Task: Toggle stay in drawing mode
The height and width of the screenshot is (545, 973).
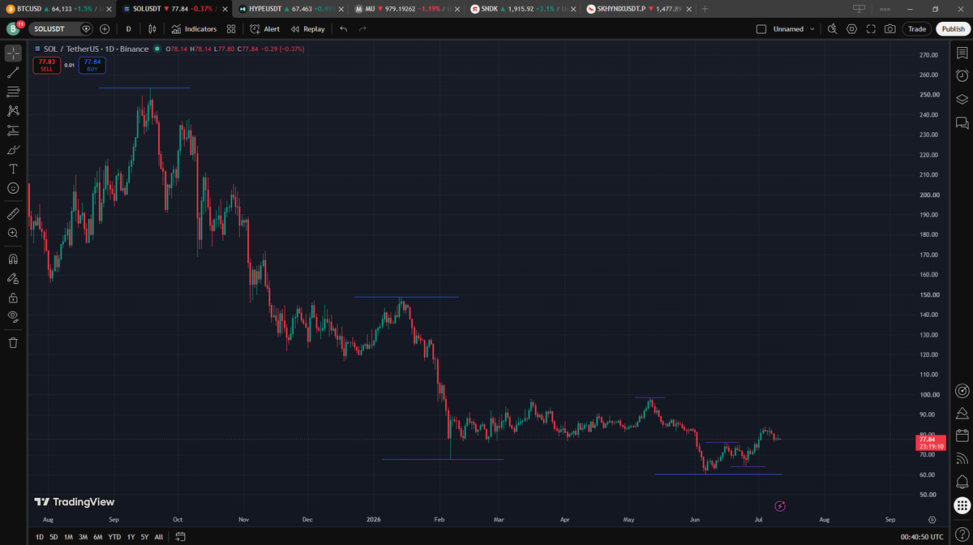Action: coord(13,278)
